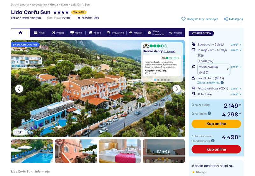Click the share icon next to Udostępnij
This screenshot has width=255, height=176.
[226, 19]
